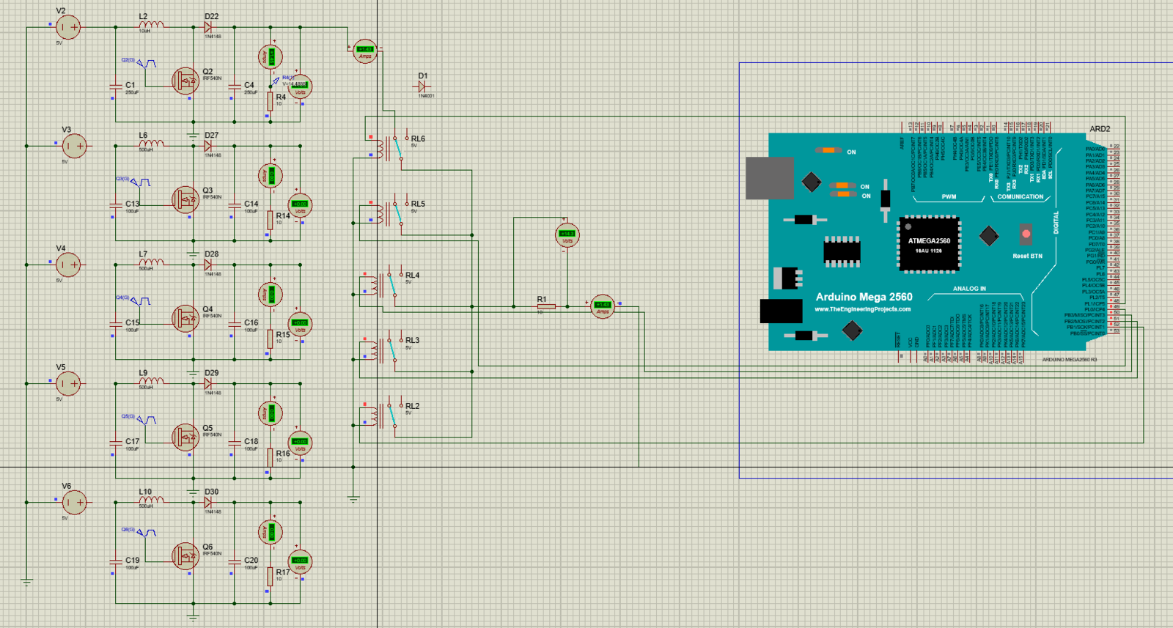
Task: Select the ammeter left of diode D1
Action: point(365,51)
